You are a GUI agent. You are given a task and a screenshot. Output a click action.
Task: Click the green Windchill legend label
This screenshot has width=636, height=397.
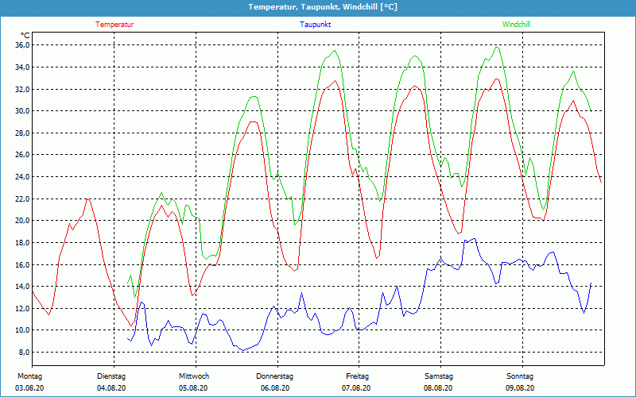pos(516,25)
